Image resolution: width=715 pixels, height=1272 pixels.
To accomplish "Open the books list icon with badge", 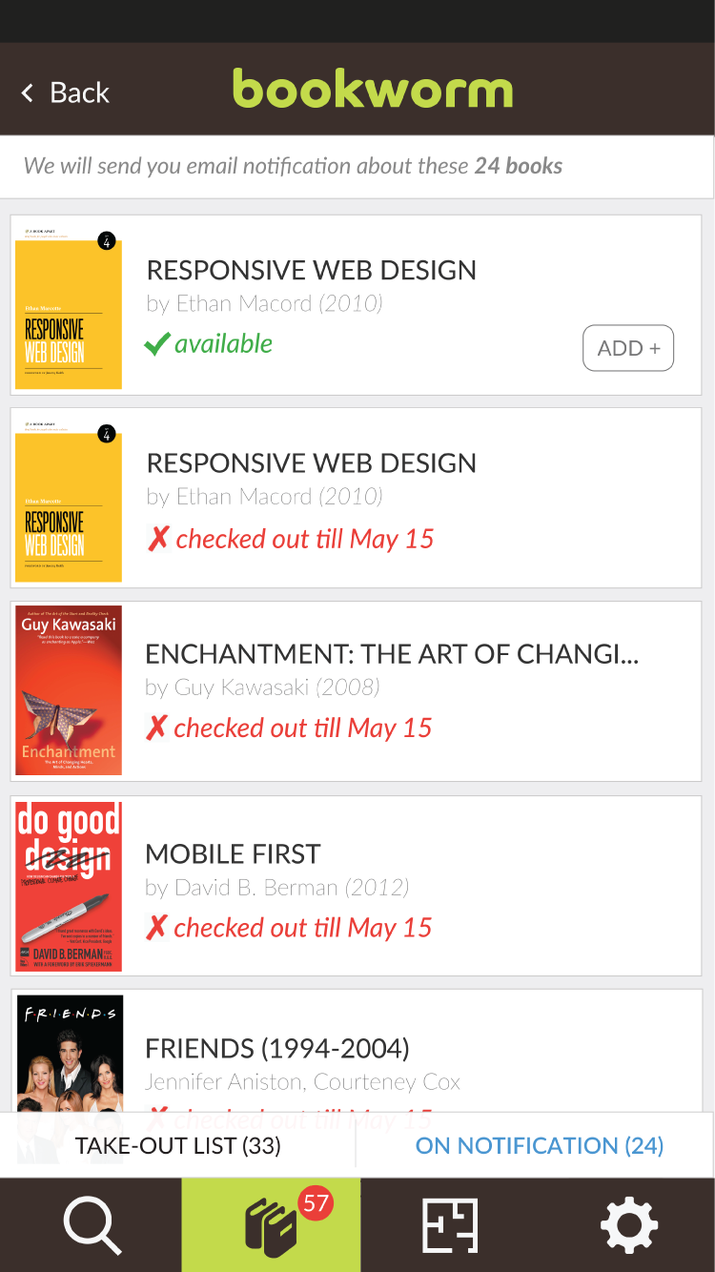I will pos(271,1228).
